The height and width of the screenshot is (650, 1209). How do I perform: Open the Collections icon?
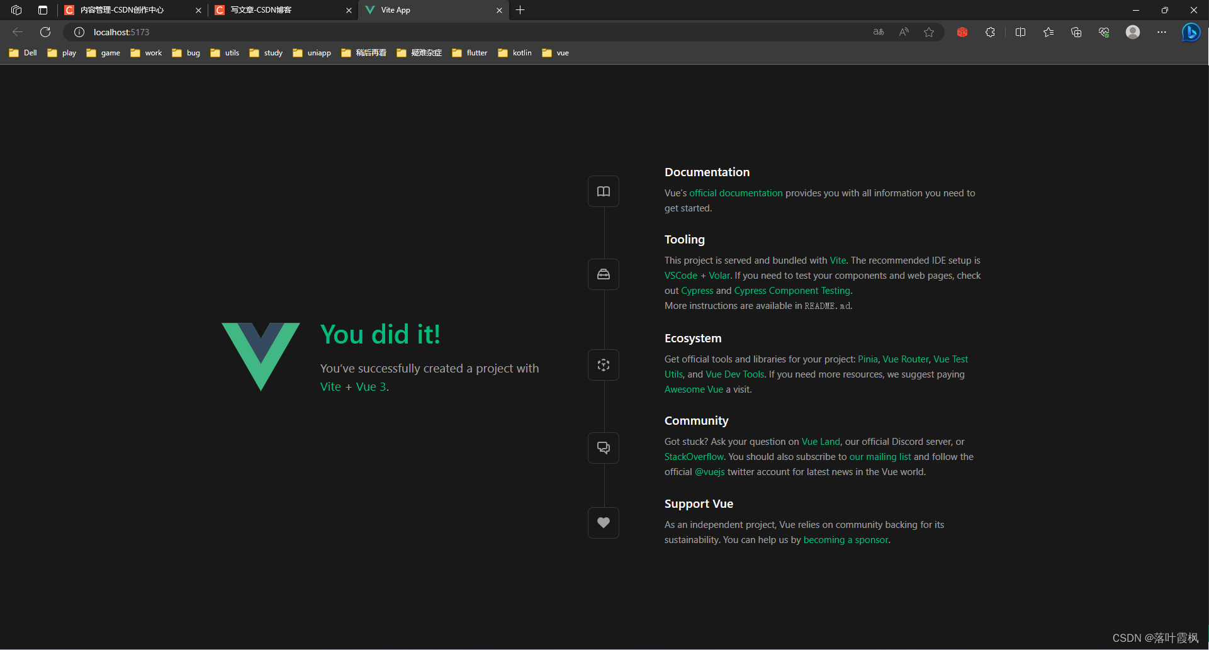point(1076,32)
